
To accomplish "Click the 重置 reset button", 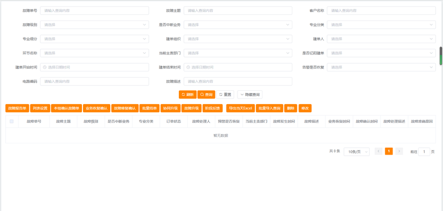I will pos(225,95).
